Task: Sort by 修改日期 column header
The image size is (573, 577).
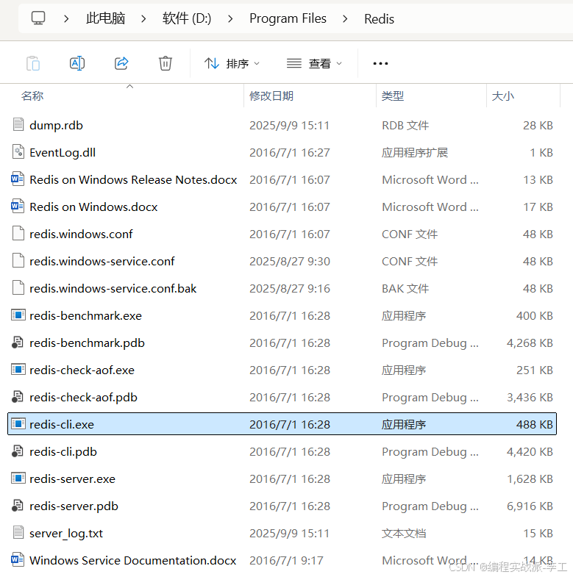Action: [x=271, y=96]
